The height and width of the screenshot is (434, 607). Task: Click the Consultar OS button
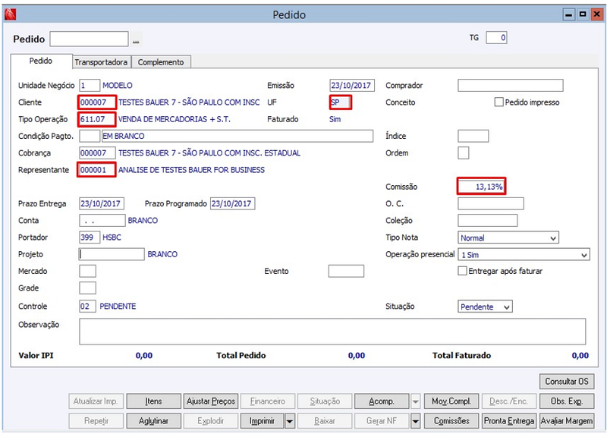click(x=567, y=382)
